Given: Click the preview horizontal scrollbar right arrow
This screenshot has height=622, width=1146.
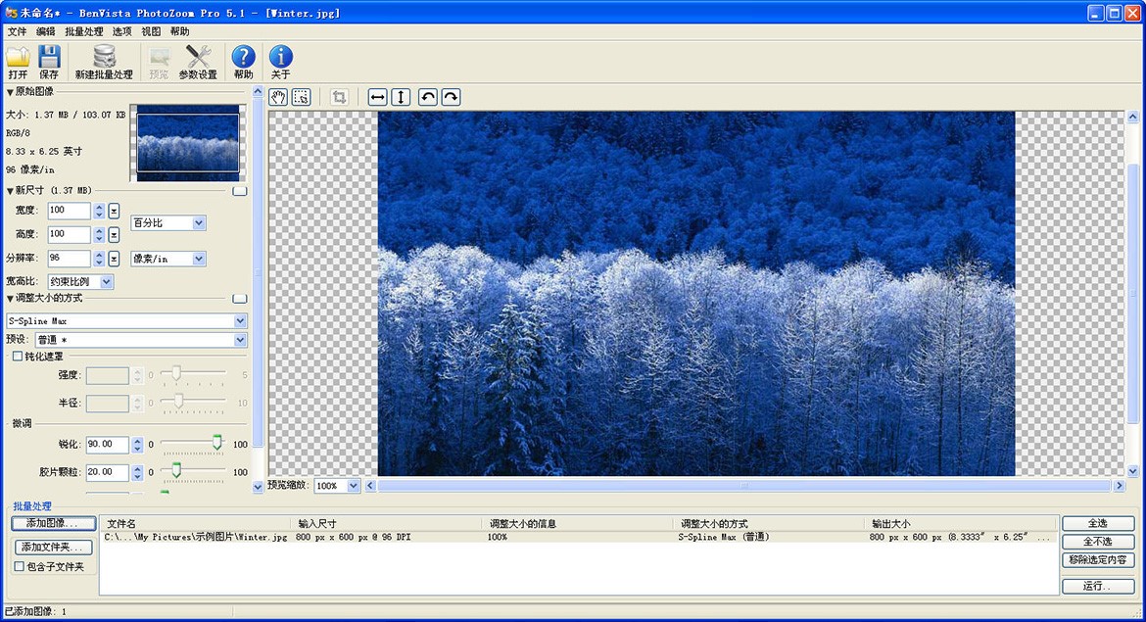Looking at the screenshot, I should pos(1119,485).
